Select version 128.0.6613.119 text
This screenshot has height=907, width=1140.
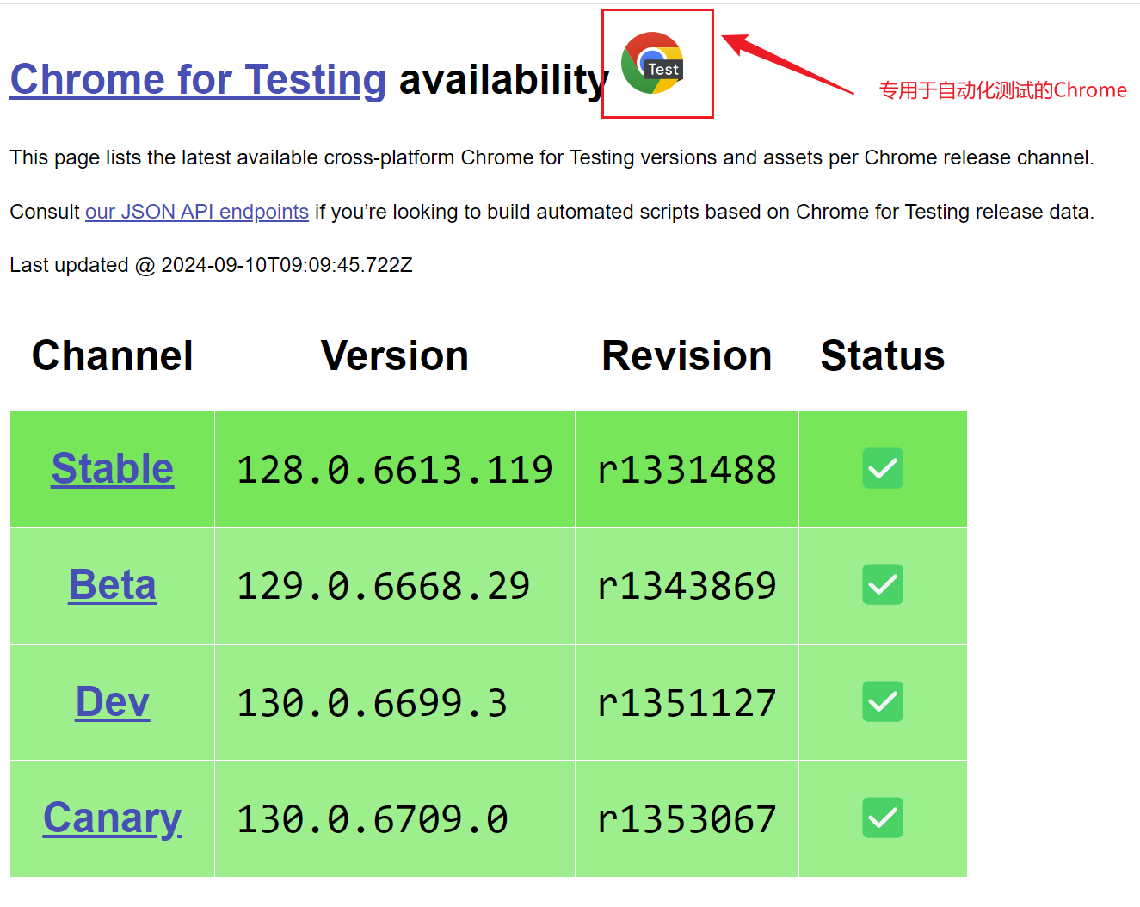click(395, 470)
